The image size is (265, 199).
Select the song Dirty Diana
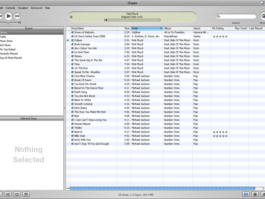pyautogui.click(x=81, y=108)
